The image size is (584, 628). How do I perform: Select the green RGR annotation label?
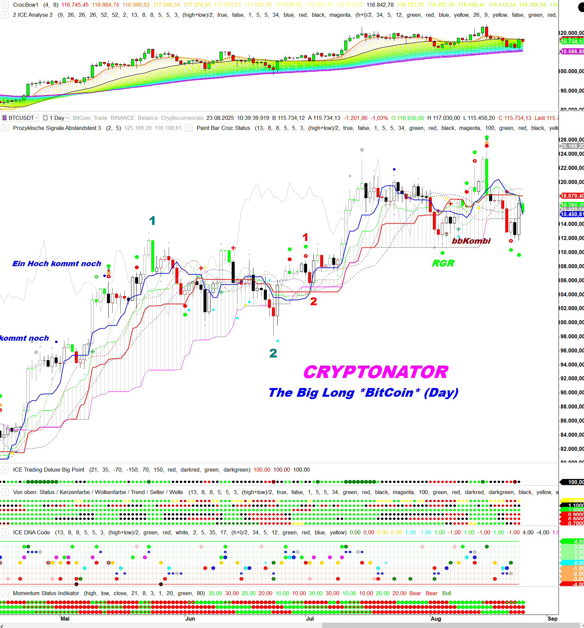pos(443,263)
